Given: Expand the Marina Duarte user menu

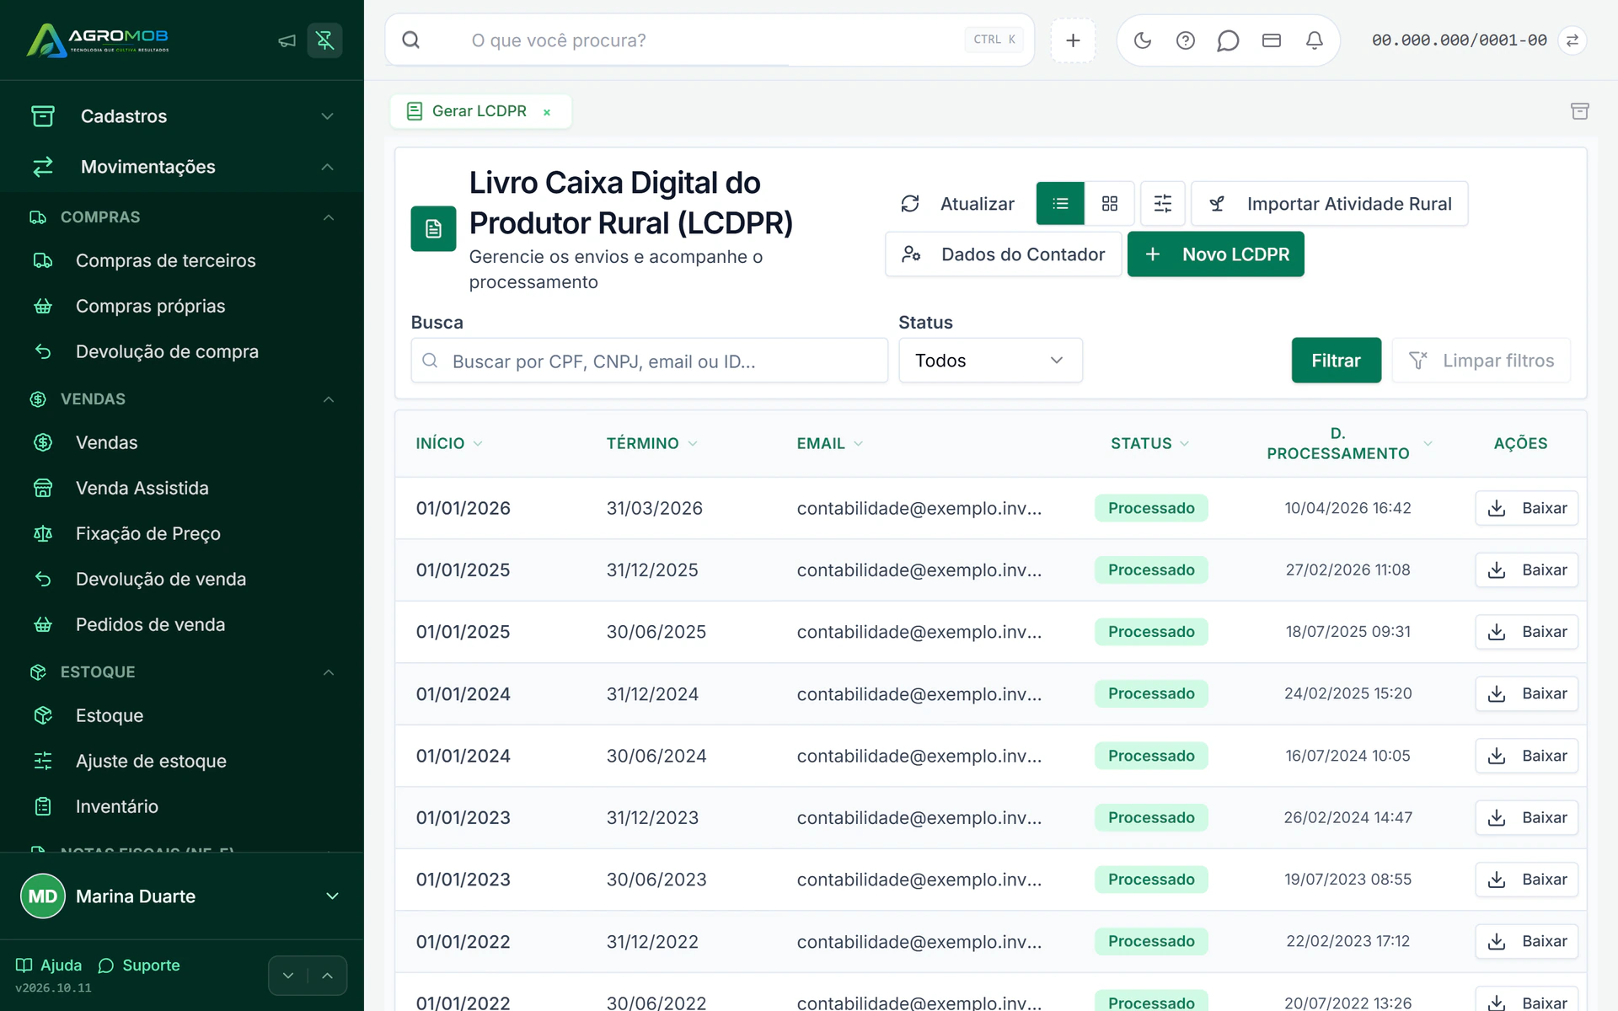Looking at the screenshot, I should pyautogui.click(x=182, y=896).
